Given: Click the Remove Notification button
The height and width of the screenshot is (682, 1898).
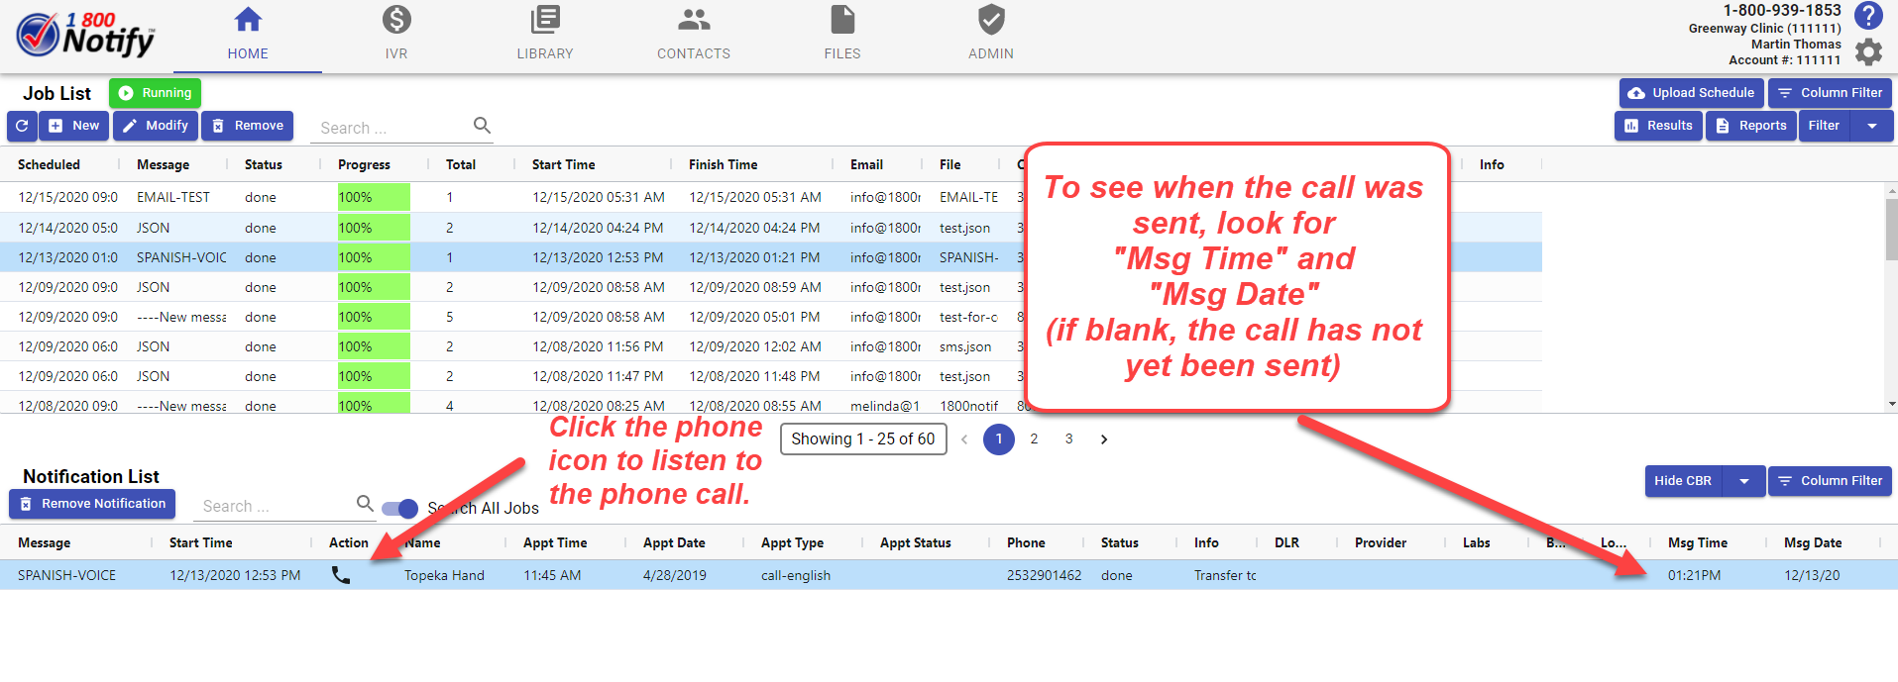Looking at the screenshot, I should point(92,504).
